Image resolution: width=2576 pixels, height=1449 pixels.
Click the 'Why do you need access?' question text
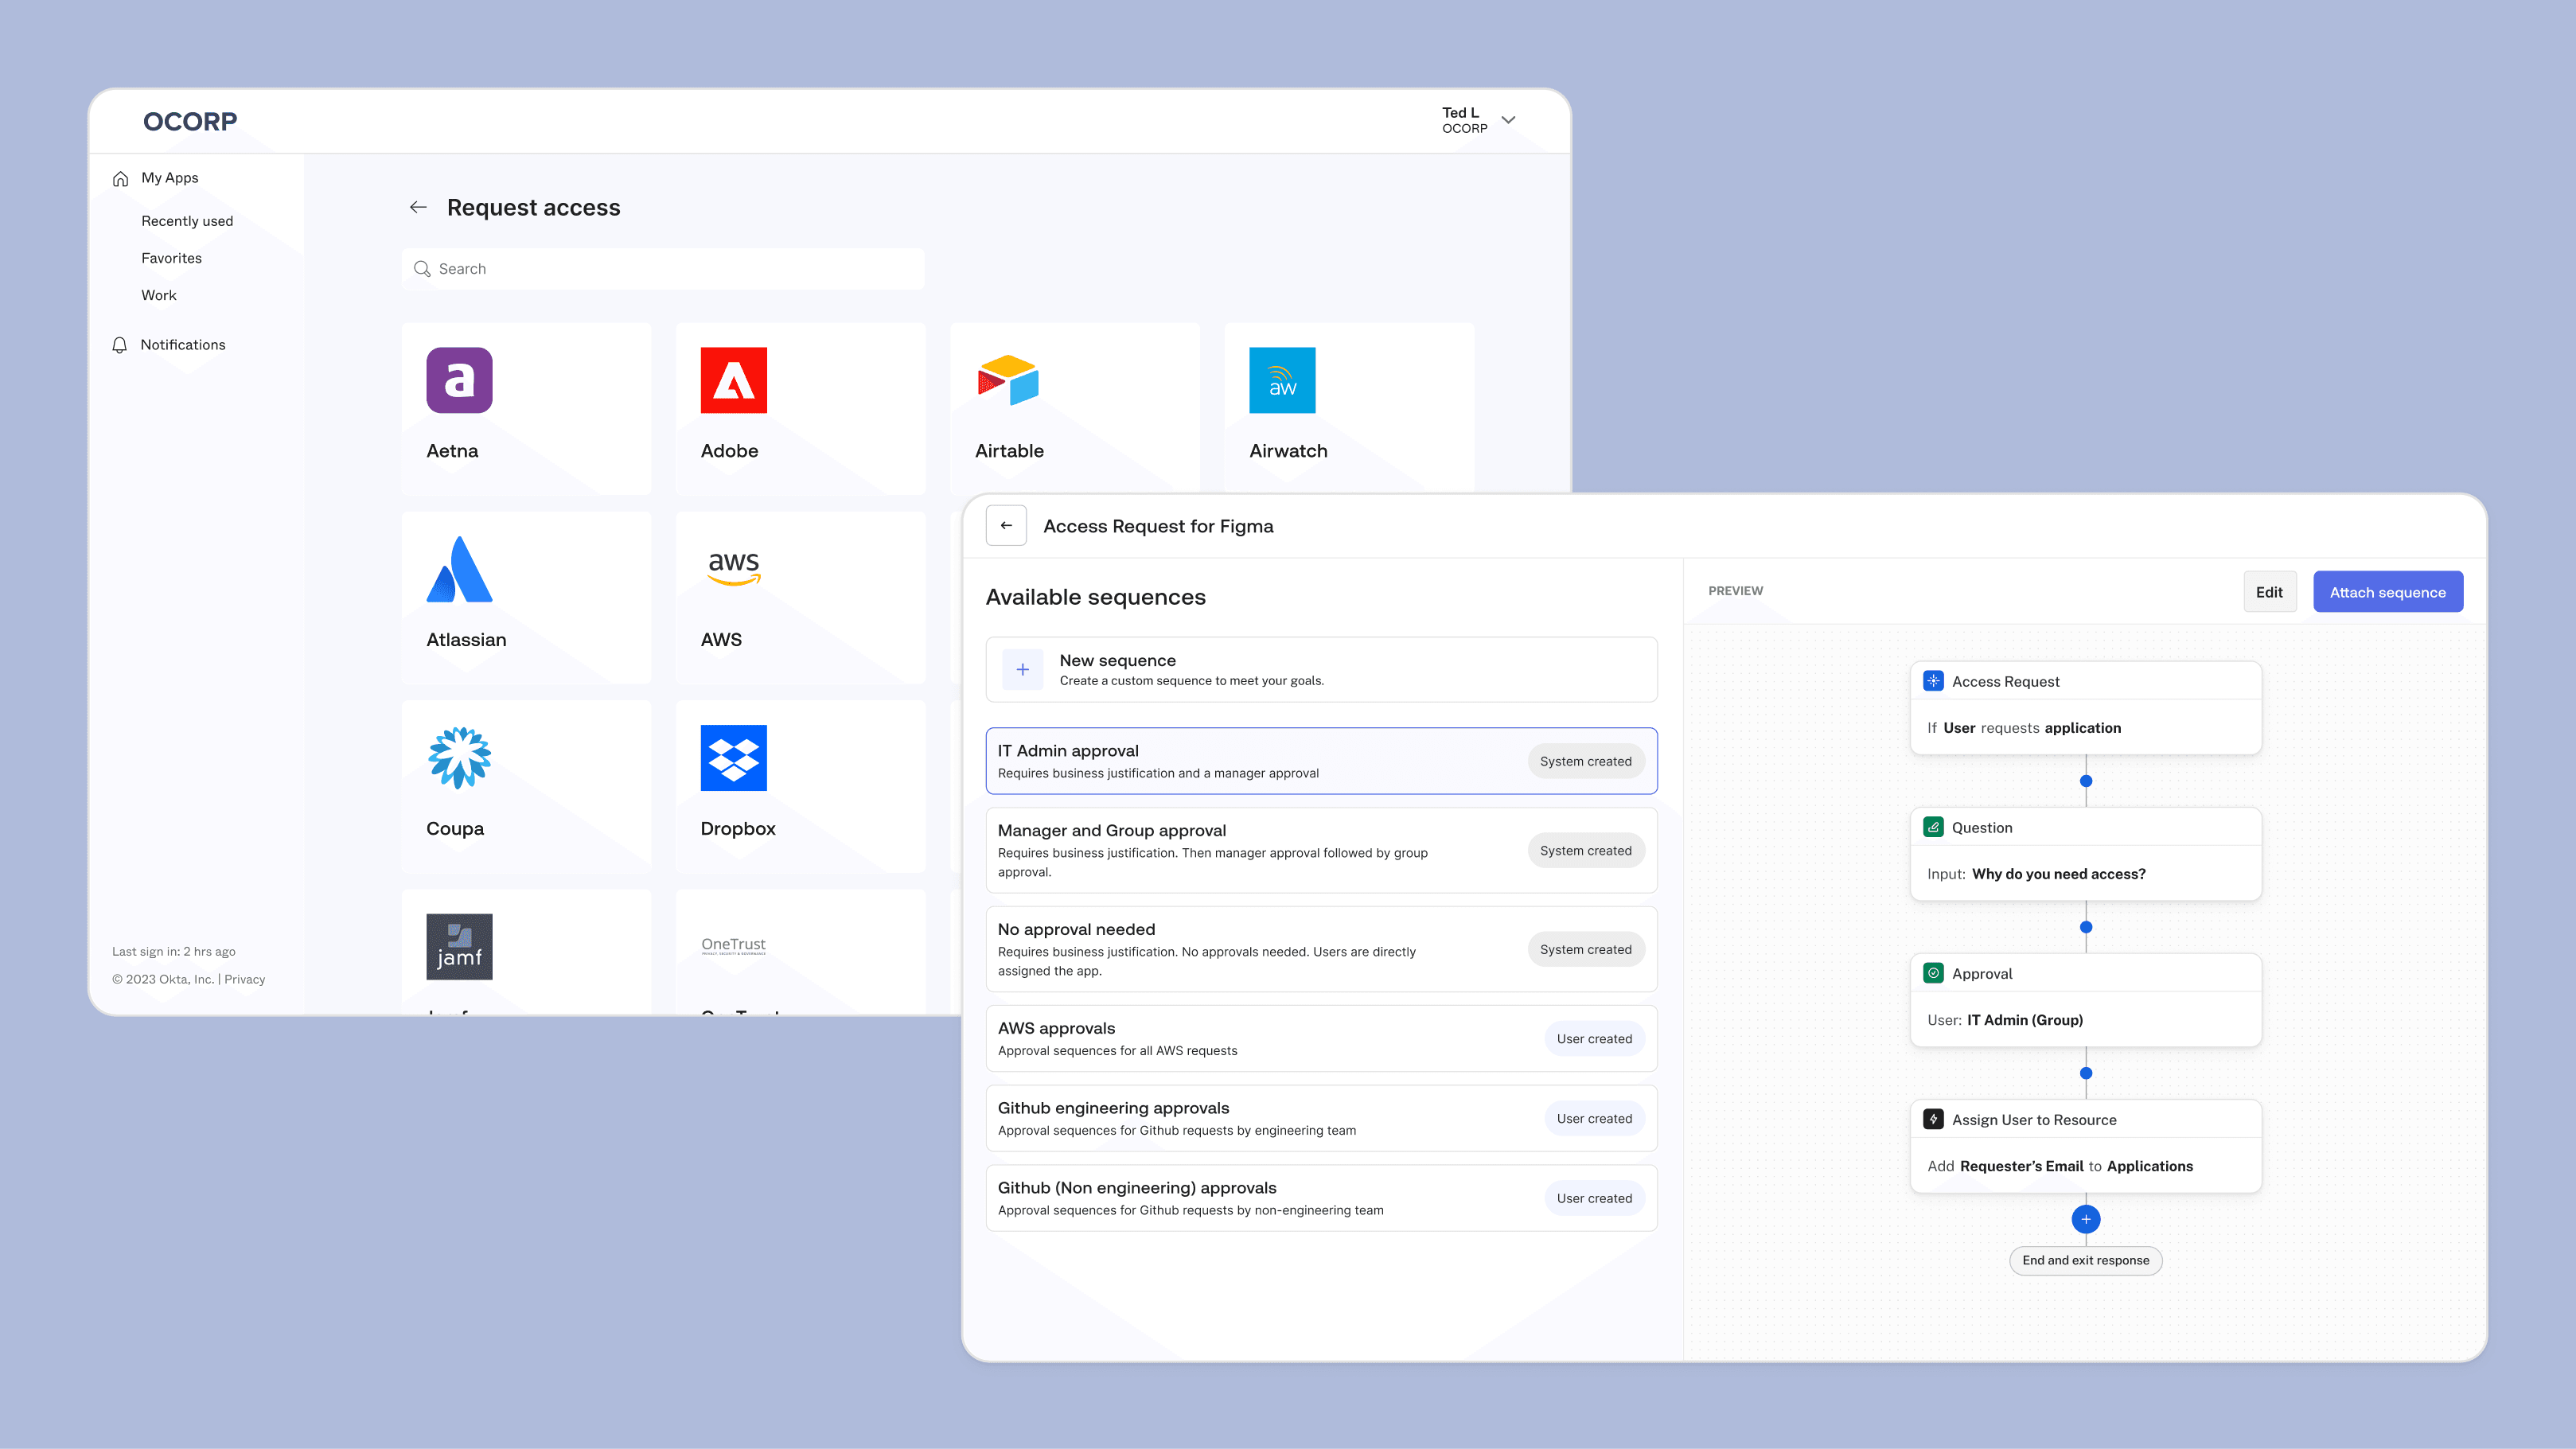click(2059, 874)
